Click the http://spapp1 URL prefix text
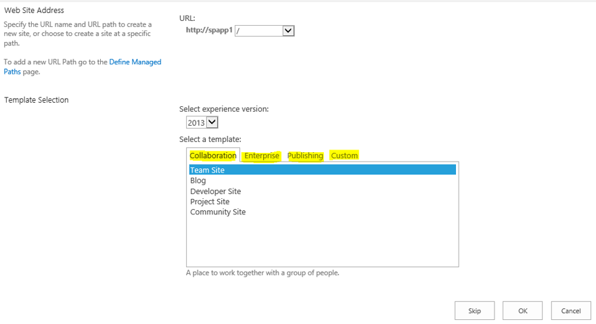 (x=209, y=30)
